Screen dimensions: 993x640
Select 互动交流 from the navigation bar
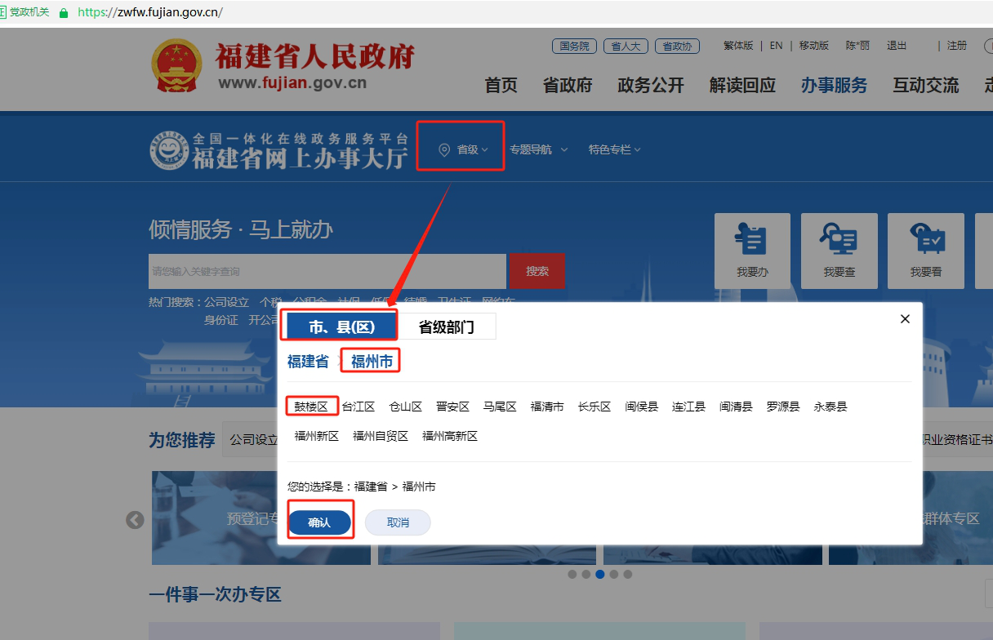tap(925, 86)
